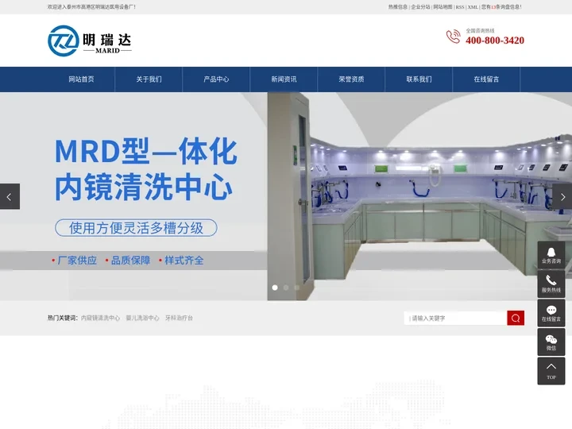The image size is (572, 429).
Task: Open 荣誉资质 navigation item
Action: pyautogui.click(x=351, y=79)
